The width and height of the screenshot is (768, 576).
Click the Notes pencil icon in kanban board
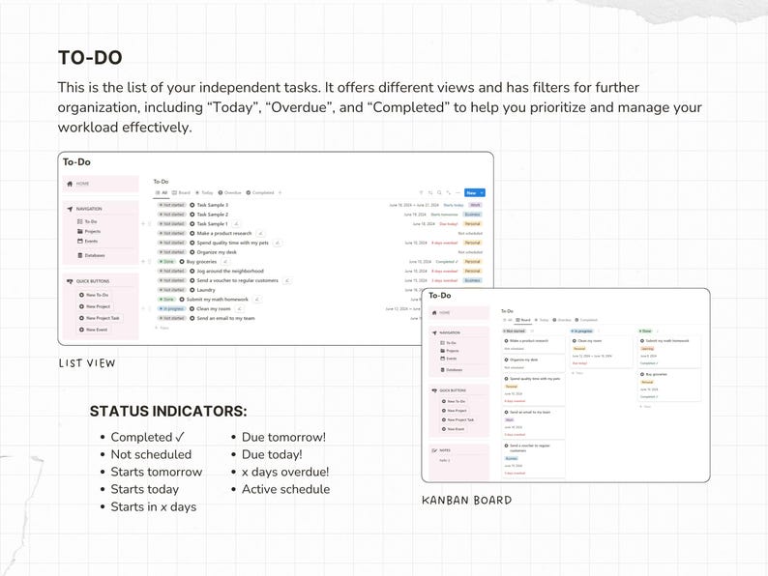click(434, 450)
